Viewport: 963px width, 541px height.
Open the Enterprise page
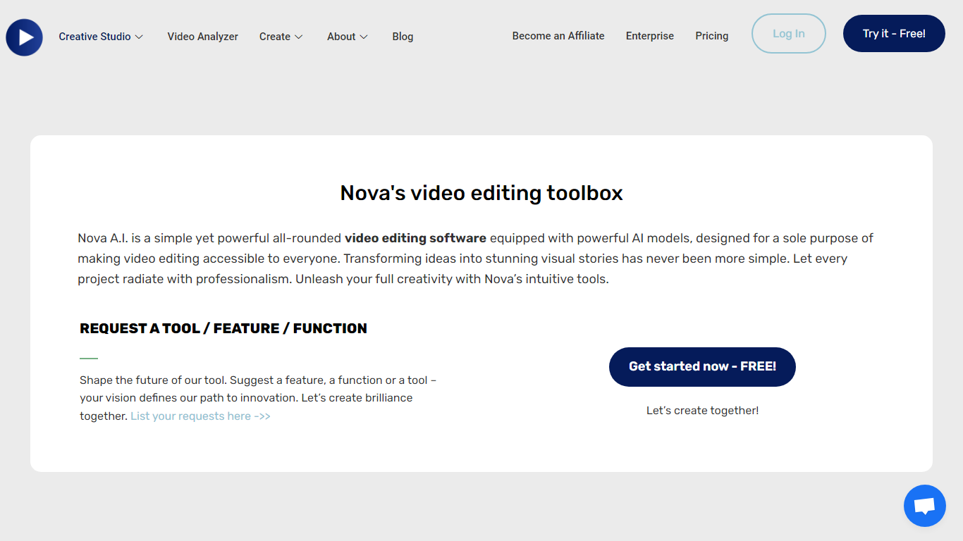(650, 36)
